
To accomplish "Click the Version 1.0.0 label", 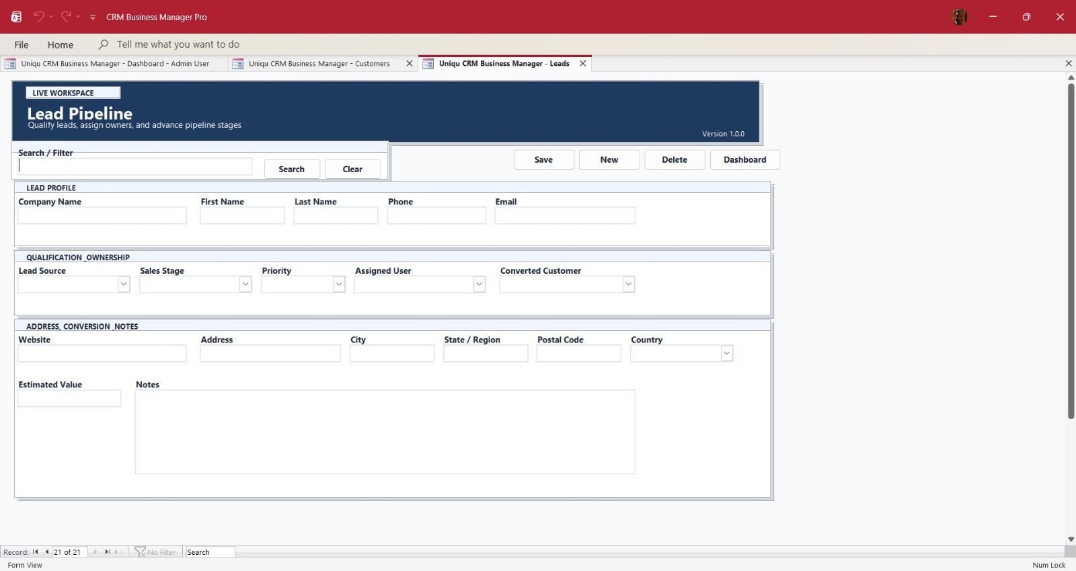I will (x=723, y=134).
